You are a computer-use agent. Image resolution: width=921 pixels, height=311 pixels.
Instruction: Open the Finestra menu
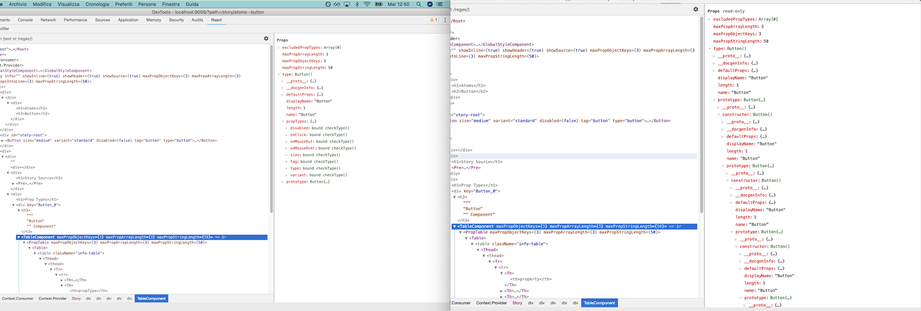pos(170,4)
